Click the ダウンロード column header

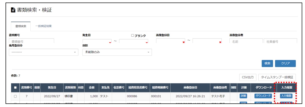(263, 87)
